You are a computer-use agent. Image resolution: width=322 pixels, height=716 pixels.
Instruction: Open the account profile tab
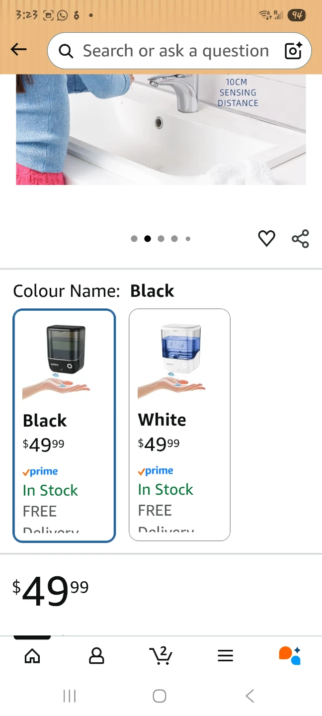coord(96,656)
